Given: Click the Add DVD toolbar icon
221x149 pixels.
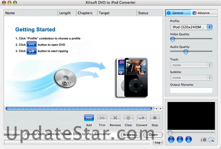Looking at the screenshot, I should click(89, 118).
